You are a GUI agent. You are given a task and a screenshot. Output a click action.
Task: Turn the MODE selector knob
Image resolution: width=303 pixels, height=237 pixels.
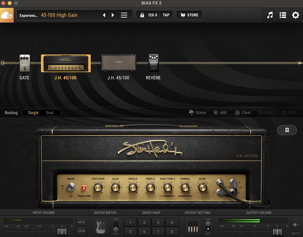coord(202,187)
